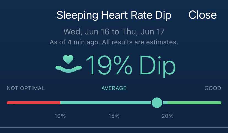This screenshot has height=133, width=228.
Task: Click the green Good bar segment
Action: (x=194, y=103)
